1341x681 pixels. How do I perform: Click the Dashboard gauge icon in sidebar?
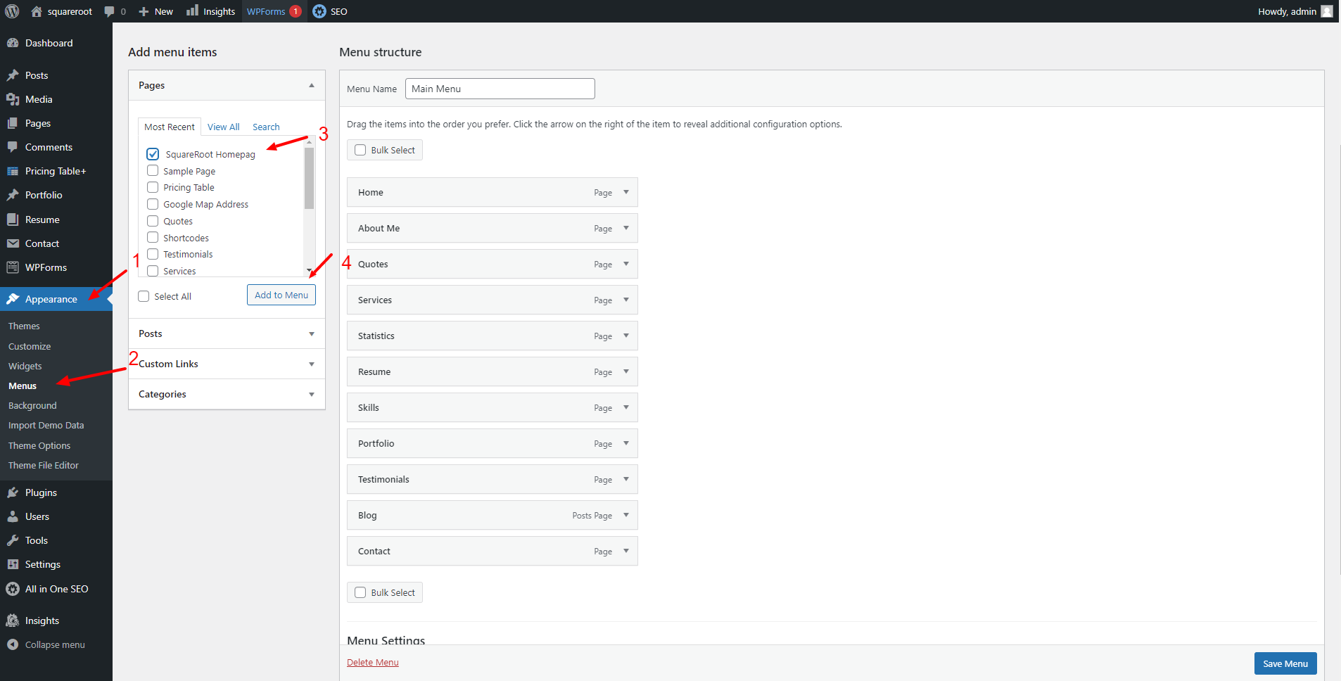coord(13,43)
